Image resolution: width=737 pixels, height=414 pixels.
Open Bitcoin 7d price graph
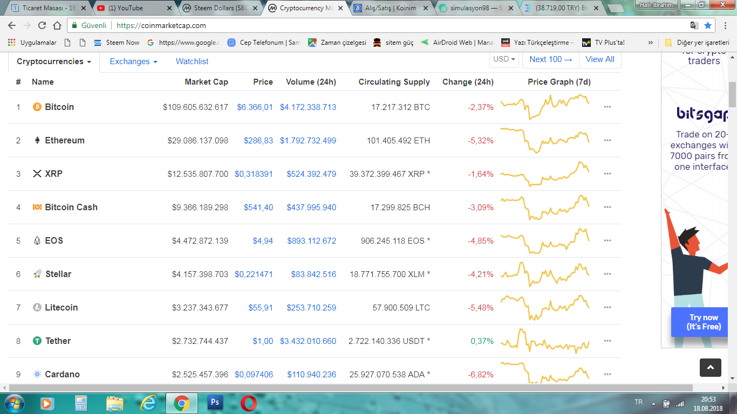[x=545, y=107]
